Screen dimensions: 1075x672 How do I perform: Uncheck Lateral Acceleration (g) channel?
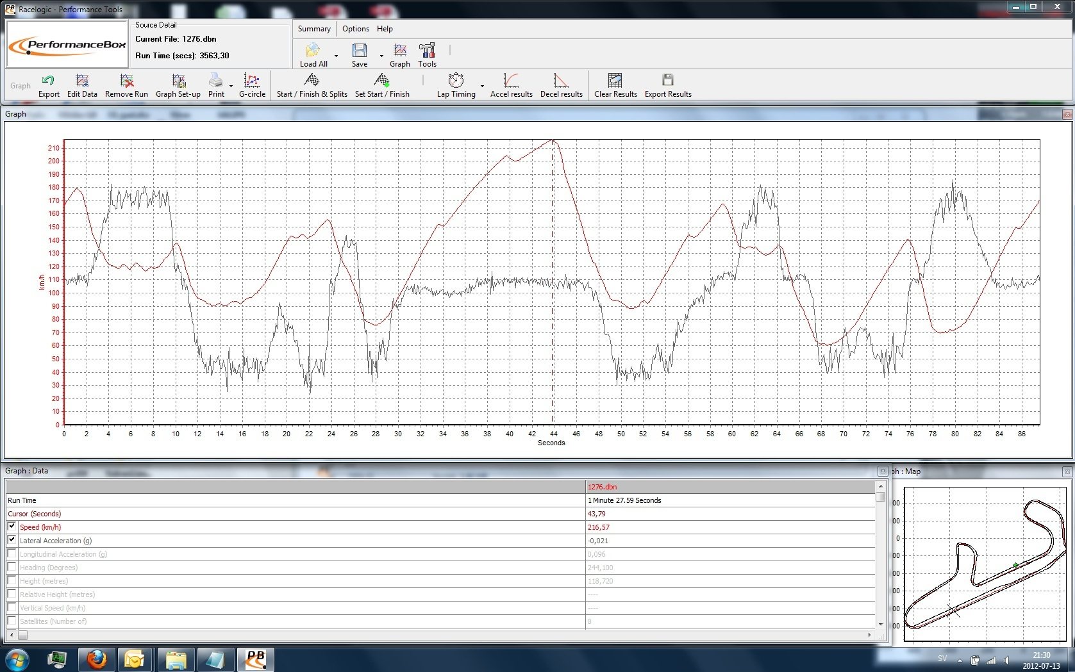(x=12, y=540)
